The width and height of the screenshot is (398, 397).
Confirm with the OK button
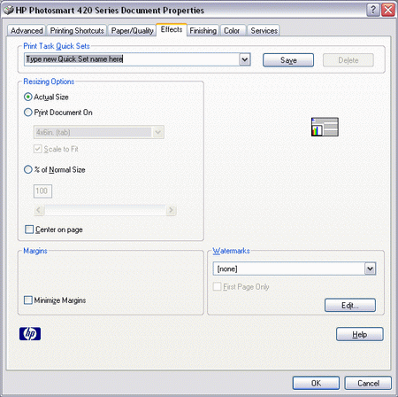pos(316,383)
